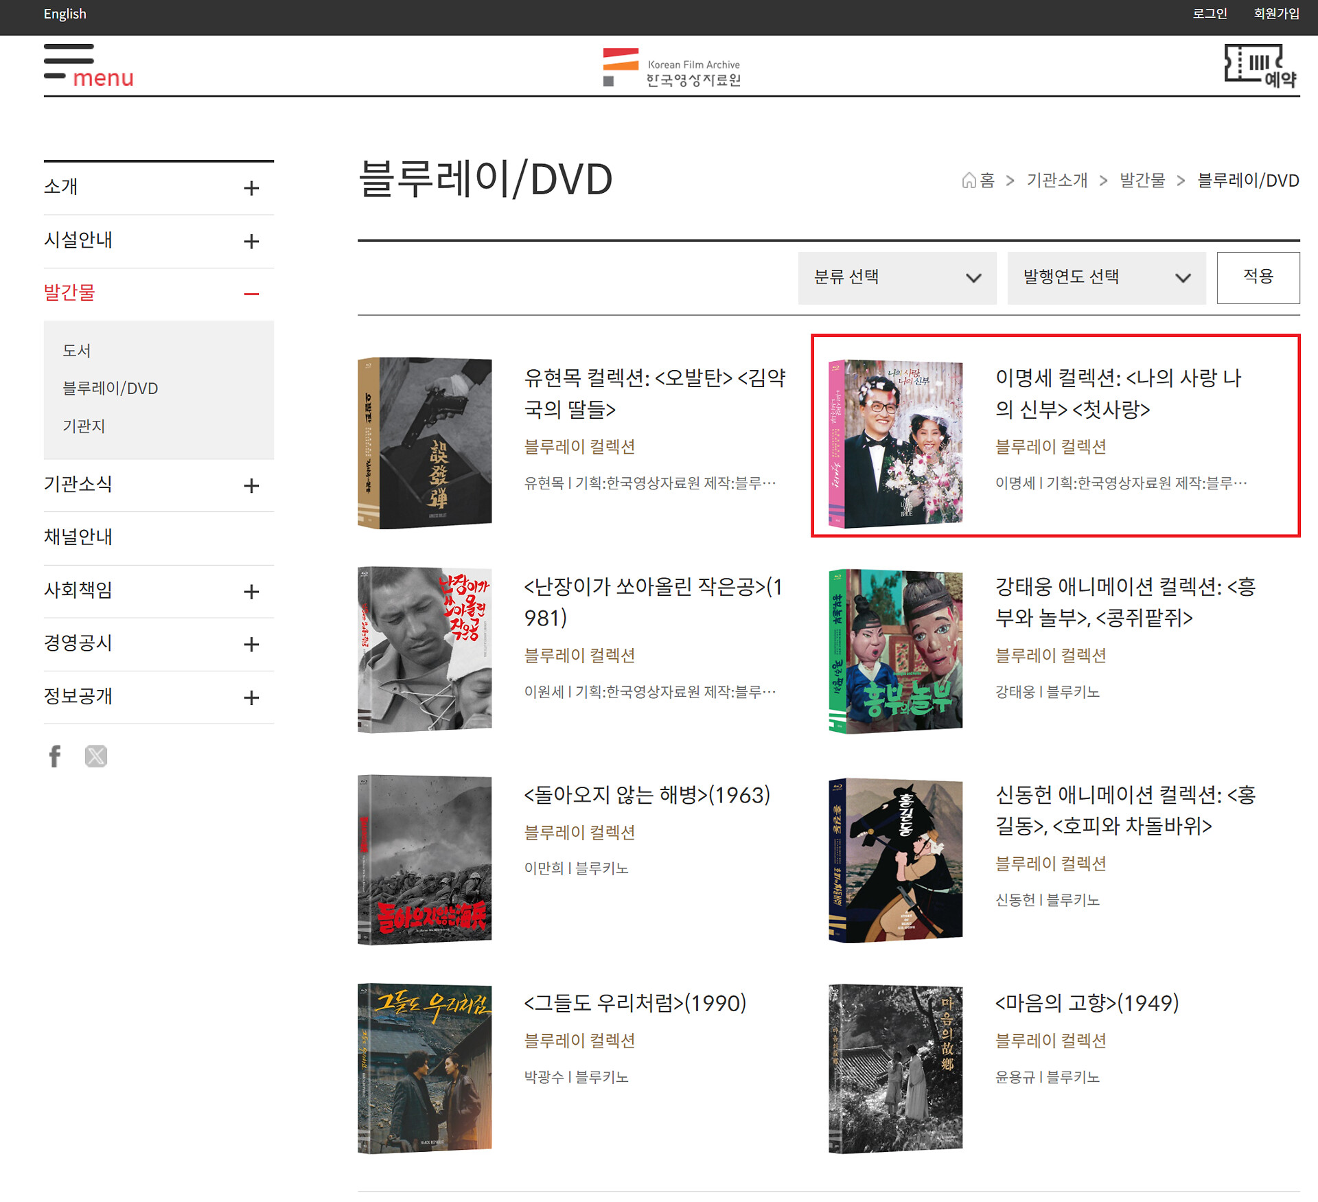
Task: Click the Korean Film Archive logo
Action: coord(671,67)
